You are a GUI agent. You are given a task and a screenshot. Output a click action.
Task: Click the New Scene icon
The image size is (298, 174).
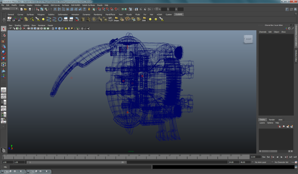pos(21,9)
